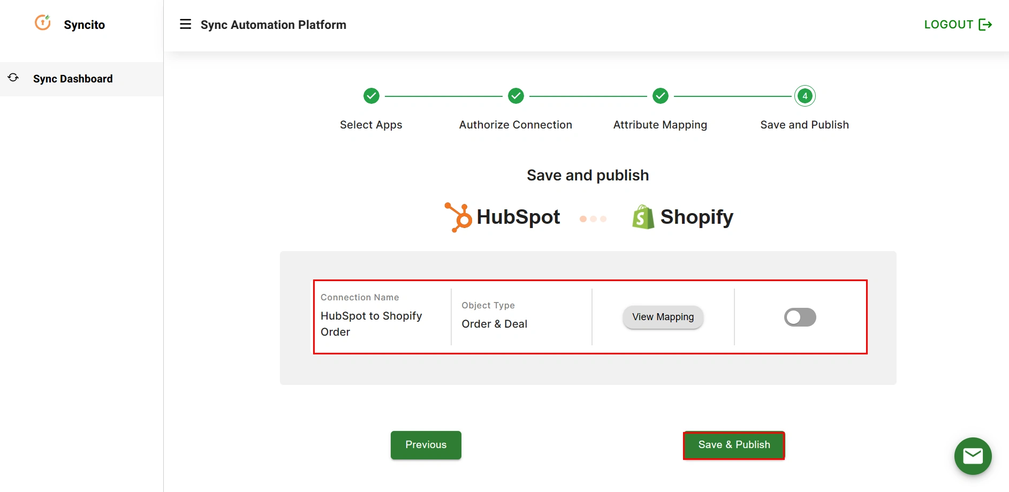Click the sync refresh icon beside Sync Dashboard
This screenshot has height=492, width=1009.
click(13, 78)
